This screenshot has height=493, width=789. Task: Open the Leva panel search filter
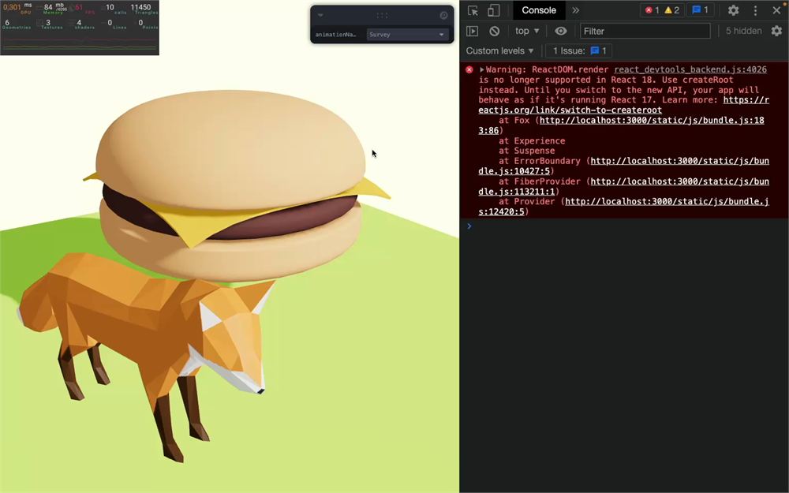click(443, 16)
